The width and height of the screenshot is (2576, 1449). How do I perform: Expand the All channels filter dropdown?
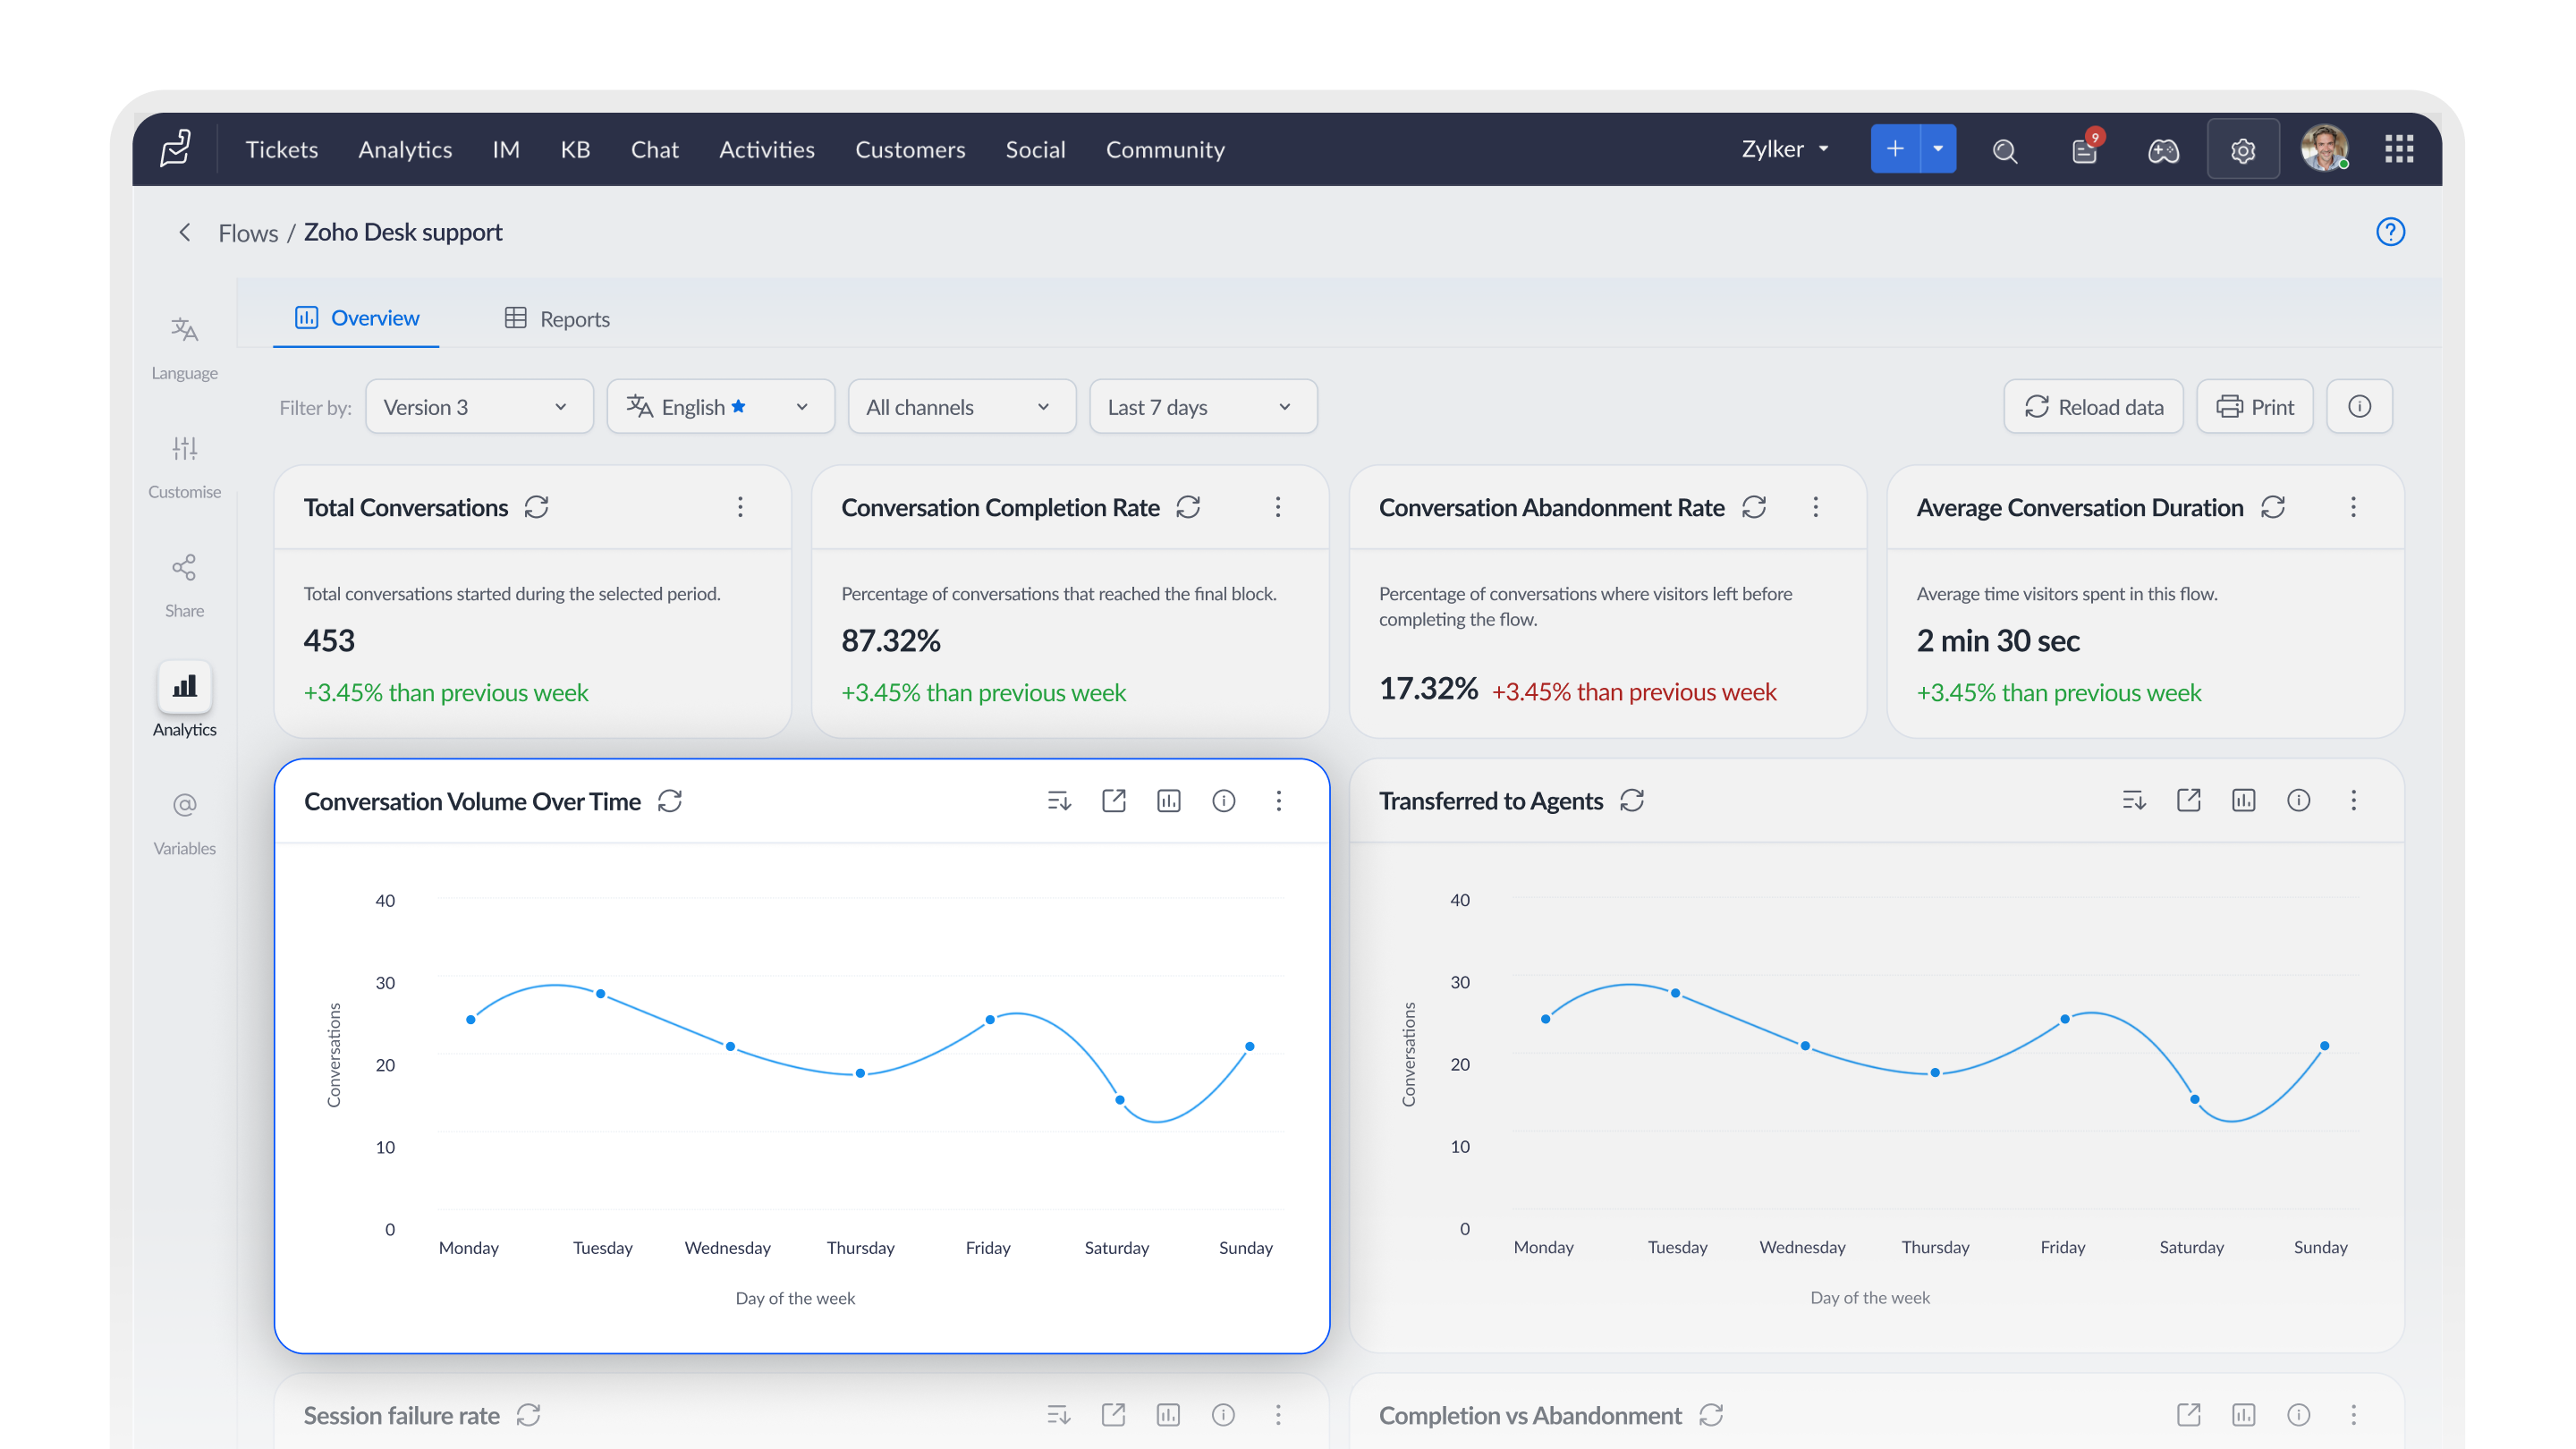[x=961, y=407]
